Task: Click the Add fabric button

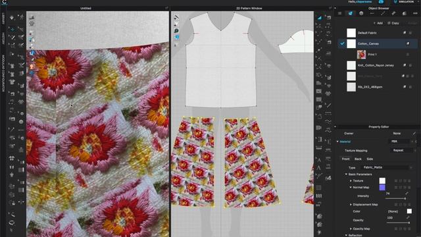Action: (378, 23)
